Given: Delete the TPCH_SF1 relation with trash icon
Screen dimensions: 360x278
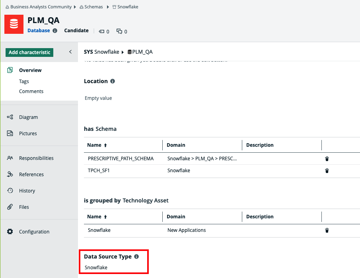Looking at the screenshot, I should coord(327,171).
